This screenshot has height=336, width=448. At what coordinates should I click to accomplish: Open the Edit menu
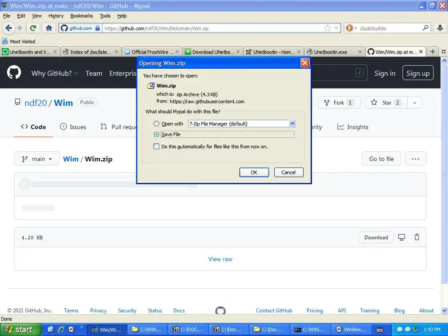pyautogui.click(x=21, y=16)
